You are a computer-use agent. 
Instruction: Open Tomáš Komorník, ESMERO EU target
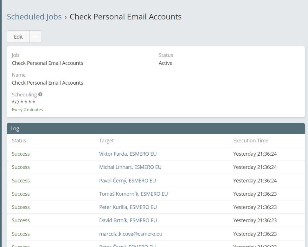coord(133,194)
